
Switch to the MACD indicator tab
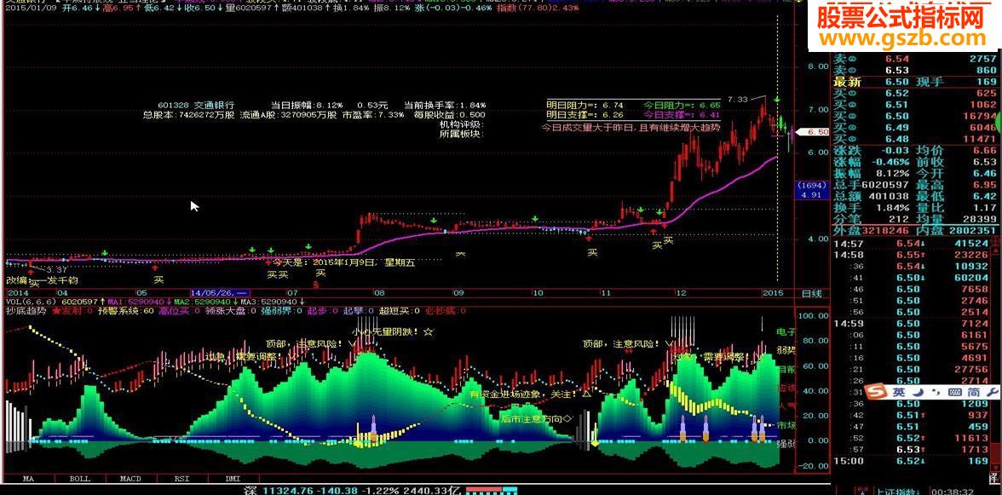coord(130,478)
